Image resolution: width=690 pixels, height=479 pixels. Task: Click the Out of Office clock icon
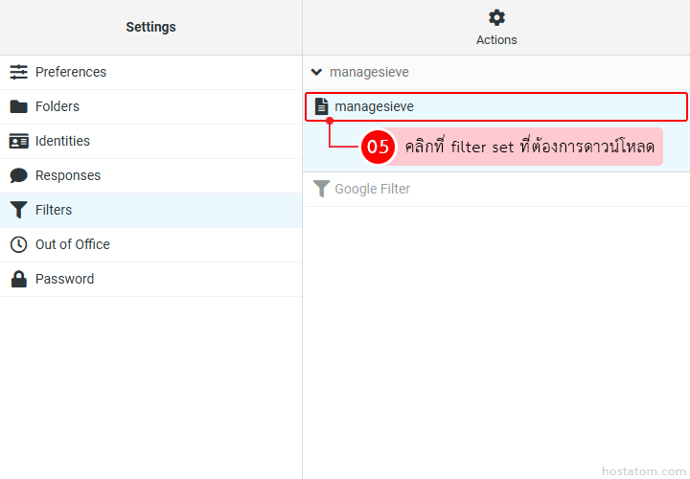click(18, 244)
